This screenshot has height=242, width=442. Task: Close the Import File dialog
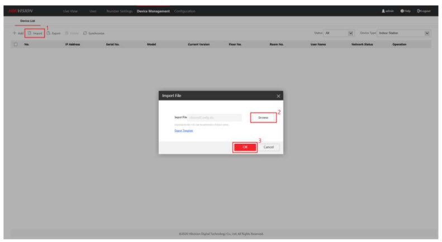tap(278, 96)
